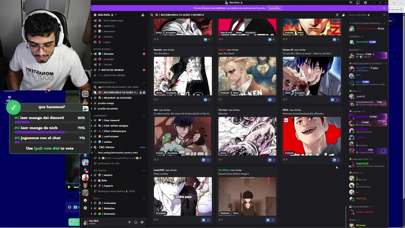
Task: Open the MEJORAS-AL-DISCORD channel
Action: (x=119, y=98)
